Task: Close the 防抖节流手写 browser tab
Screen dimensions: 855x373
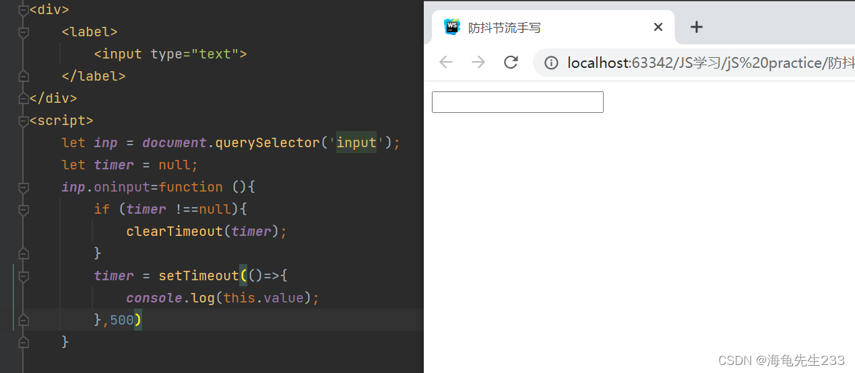Action: click(658, 27)
